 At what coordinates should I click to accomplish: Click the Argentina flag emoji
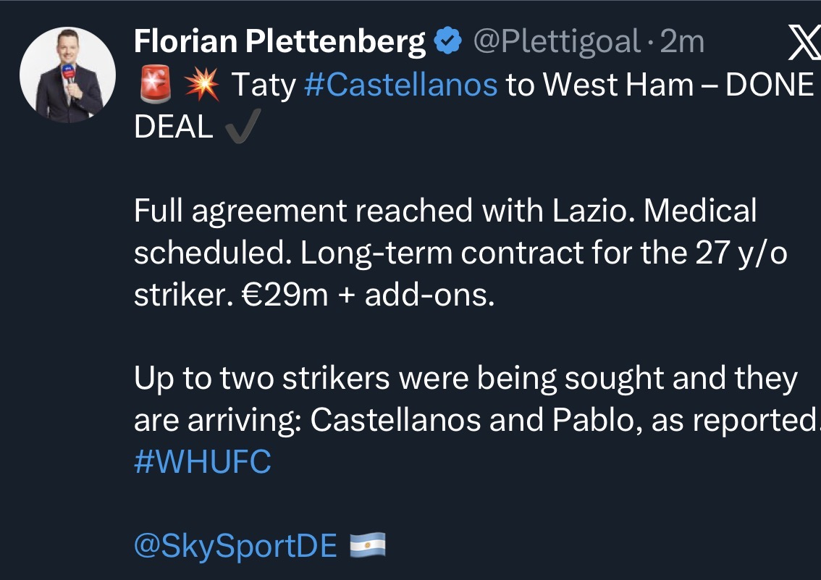[368, 546]
